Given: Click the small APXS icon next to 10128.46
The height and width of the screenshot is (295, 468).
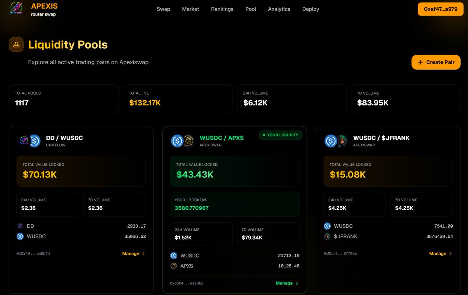Looking at the screenshot, I should [x=174, y=266].
